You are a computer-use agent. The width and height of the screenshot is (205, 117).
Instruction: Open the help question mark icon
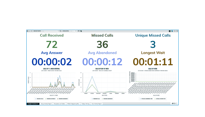point(170,31)
